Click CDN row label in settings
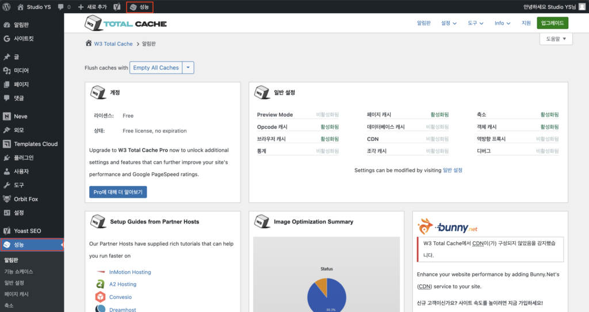The image size is (589, 312). pos(373,139)
